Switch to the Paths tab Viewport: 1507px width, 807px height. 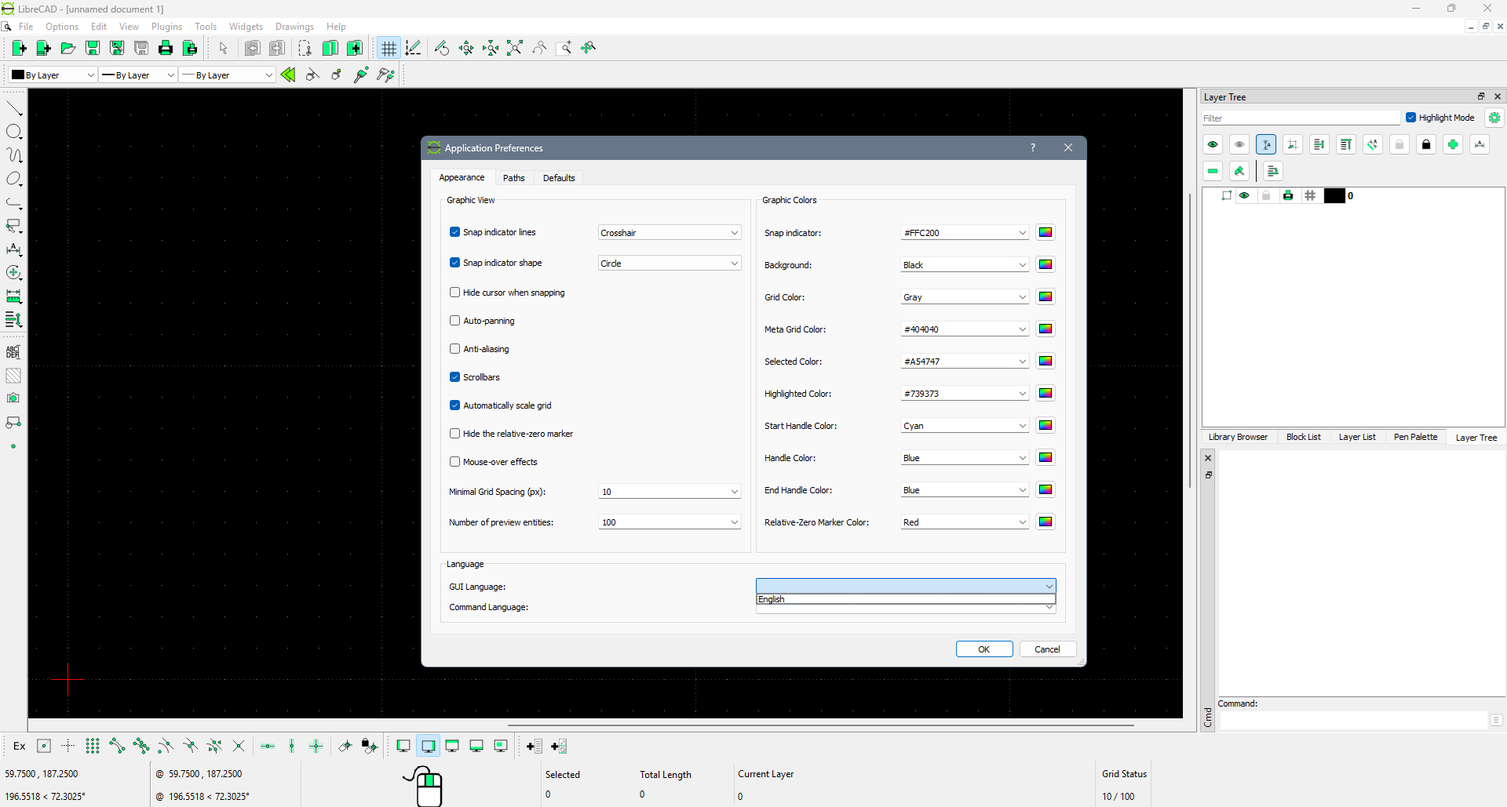513,178
